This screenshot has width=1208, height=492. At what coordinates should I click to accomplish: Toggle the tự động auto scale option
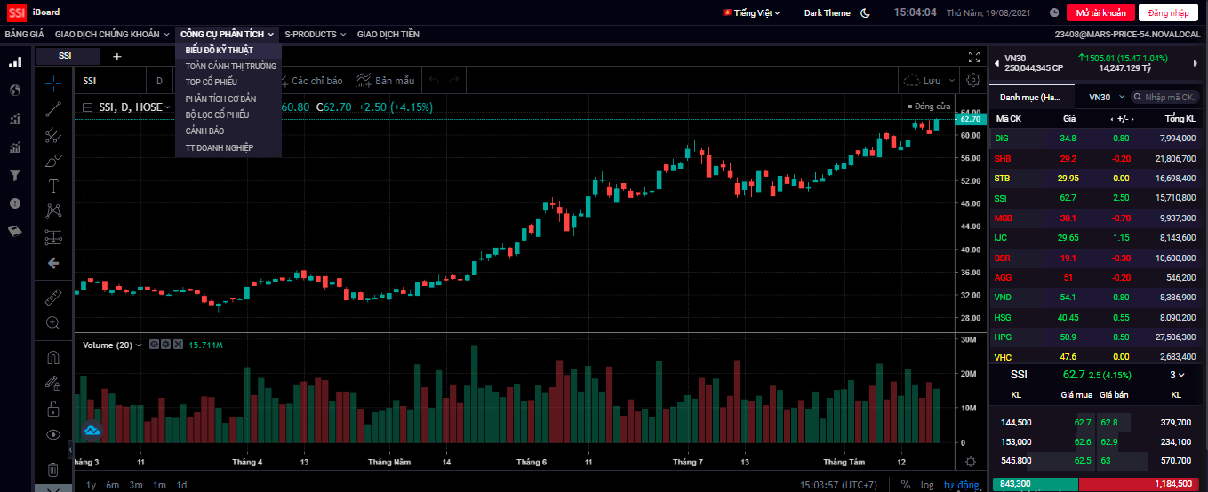(961, 485)
